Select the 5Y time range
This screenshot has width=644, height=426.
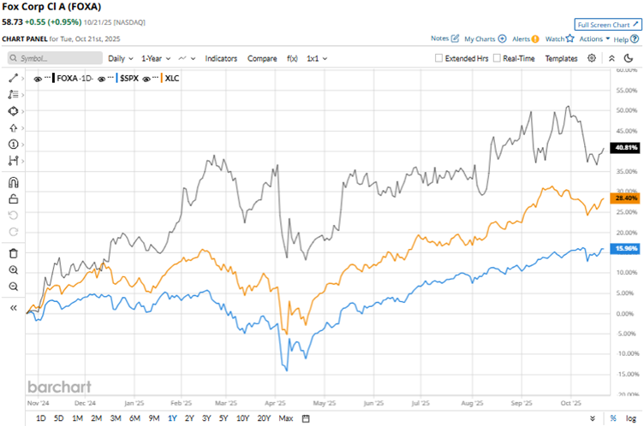[x=223, y=418]
